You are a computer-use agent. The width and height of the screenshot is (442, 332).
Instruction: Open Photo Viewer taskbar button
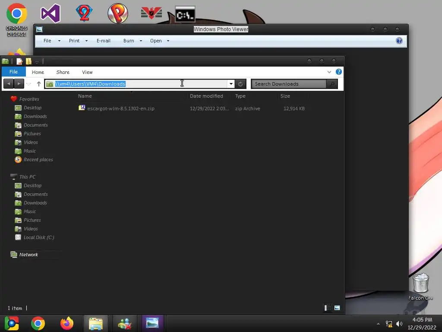click(152, 323)
